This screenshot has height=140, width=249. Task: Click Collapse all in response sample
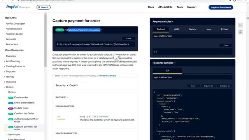click(x=224, y=86)
